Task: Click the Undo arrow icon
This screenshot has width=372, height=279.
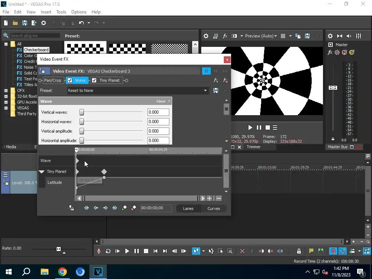Action: (81, 23)
